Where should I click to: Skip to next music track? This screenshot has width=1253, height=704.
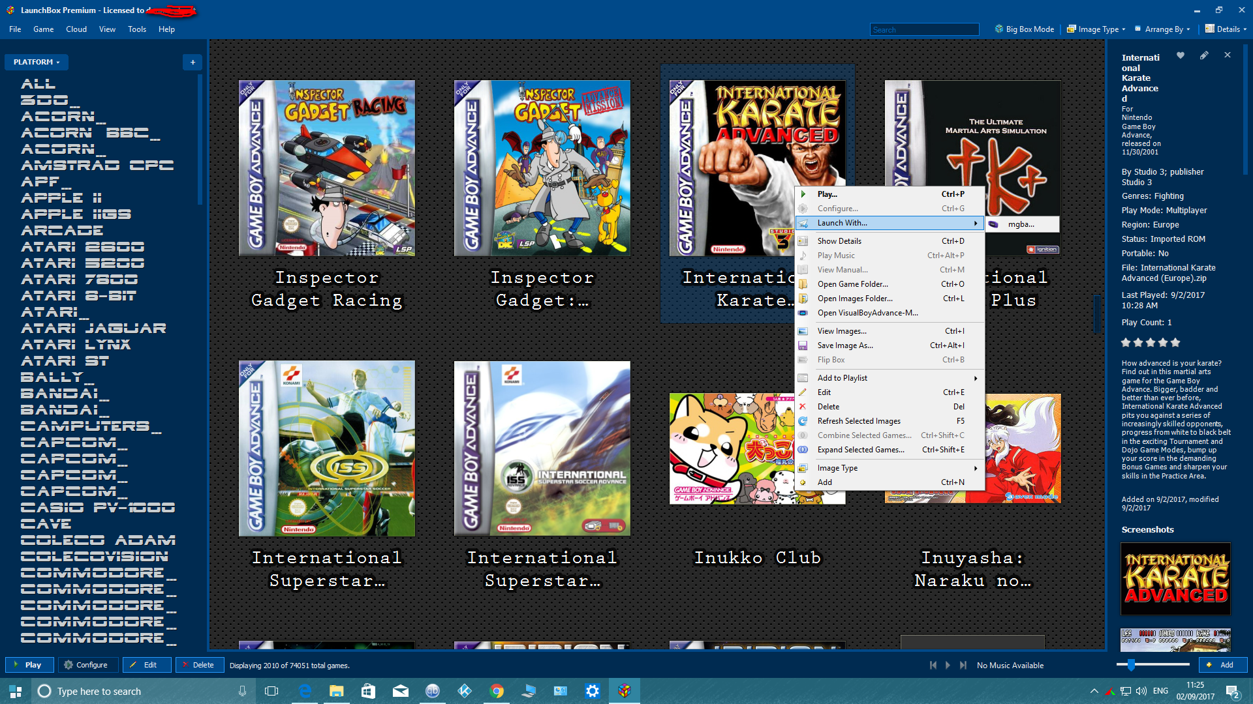pyautogui.click(x=963, y=665)
